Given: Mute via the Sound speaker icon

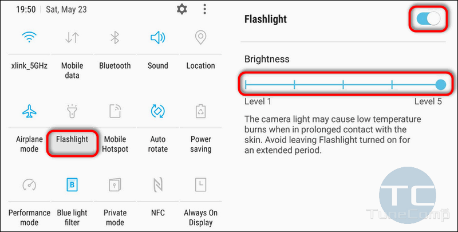Looking at the screenshot, I should pyautogui.click(x=158, y=38).
